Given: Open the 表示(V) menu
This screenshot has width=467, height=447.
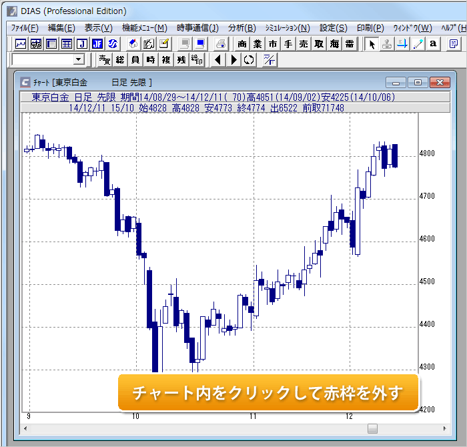Looking at the screenshot, I should tap(98, 28).
